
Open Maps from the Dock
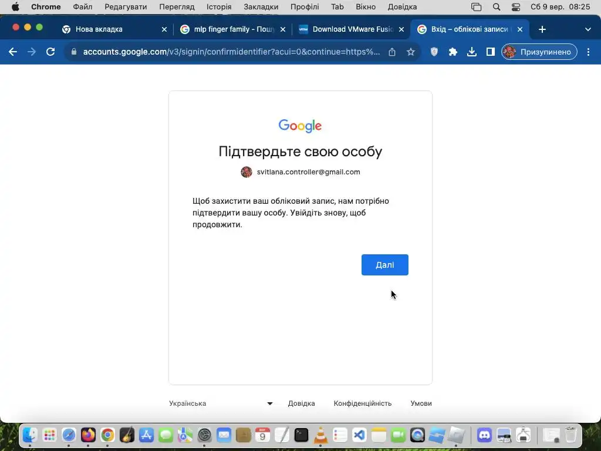[x=185, y=435]
